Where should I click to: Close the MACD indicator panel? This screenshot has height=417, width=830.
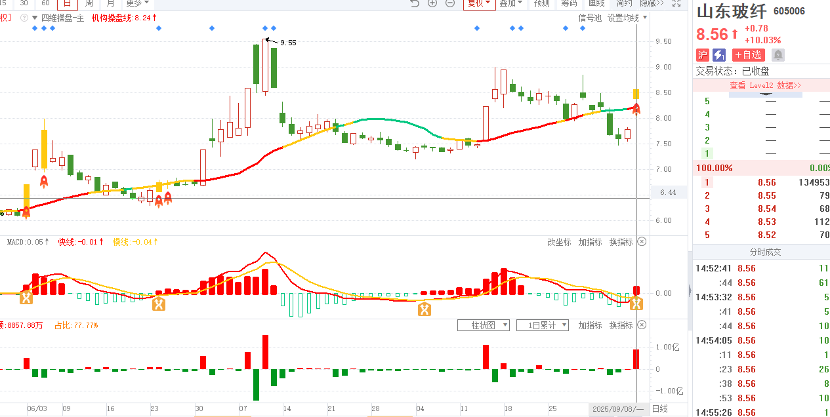pos(642,242)
